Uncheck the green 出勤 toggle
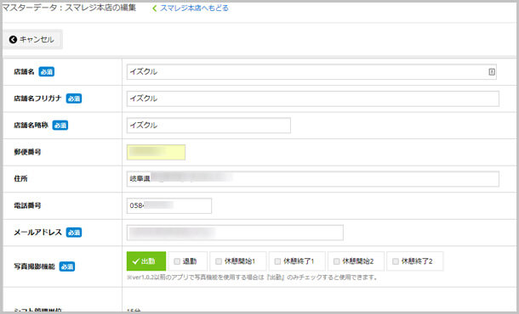Viewport: 519px width, 314px height. coord(146,261)
